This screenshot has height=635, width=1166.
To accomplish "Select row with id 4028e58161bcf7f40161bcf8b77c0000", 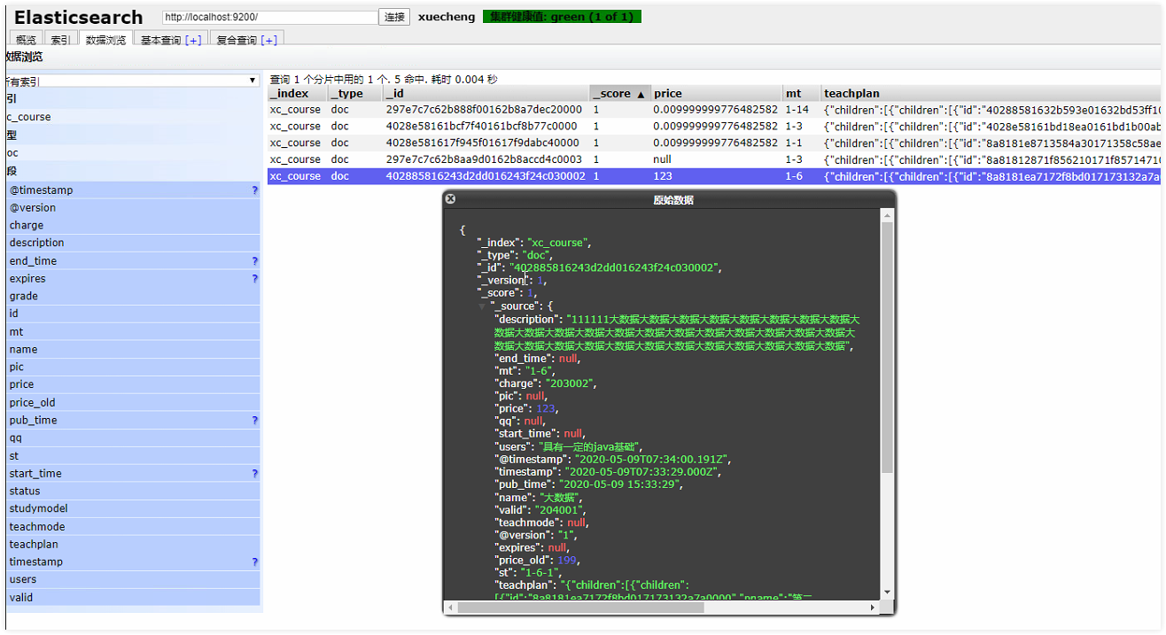I will [x=714, y=126].
